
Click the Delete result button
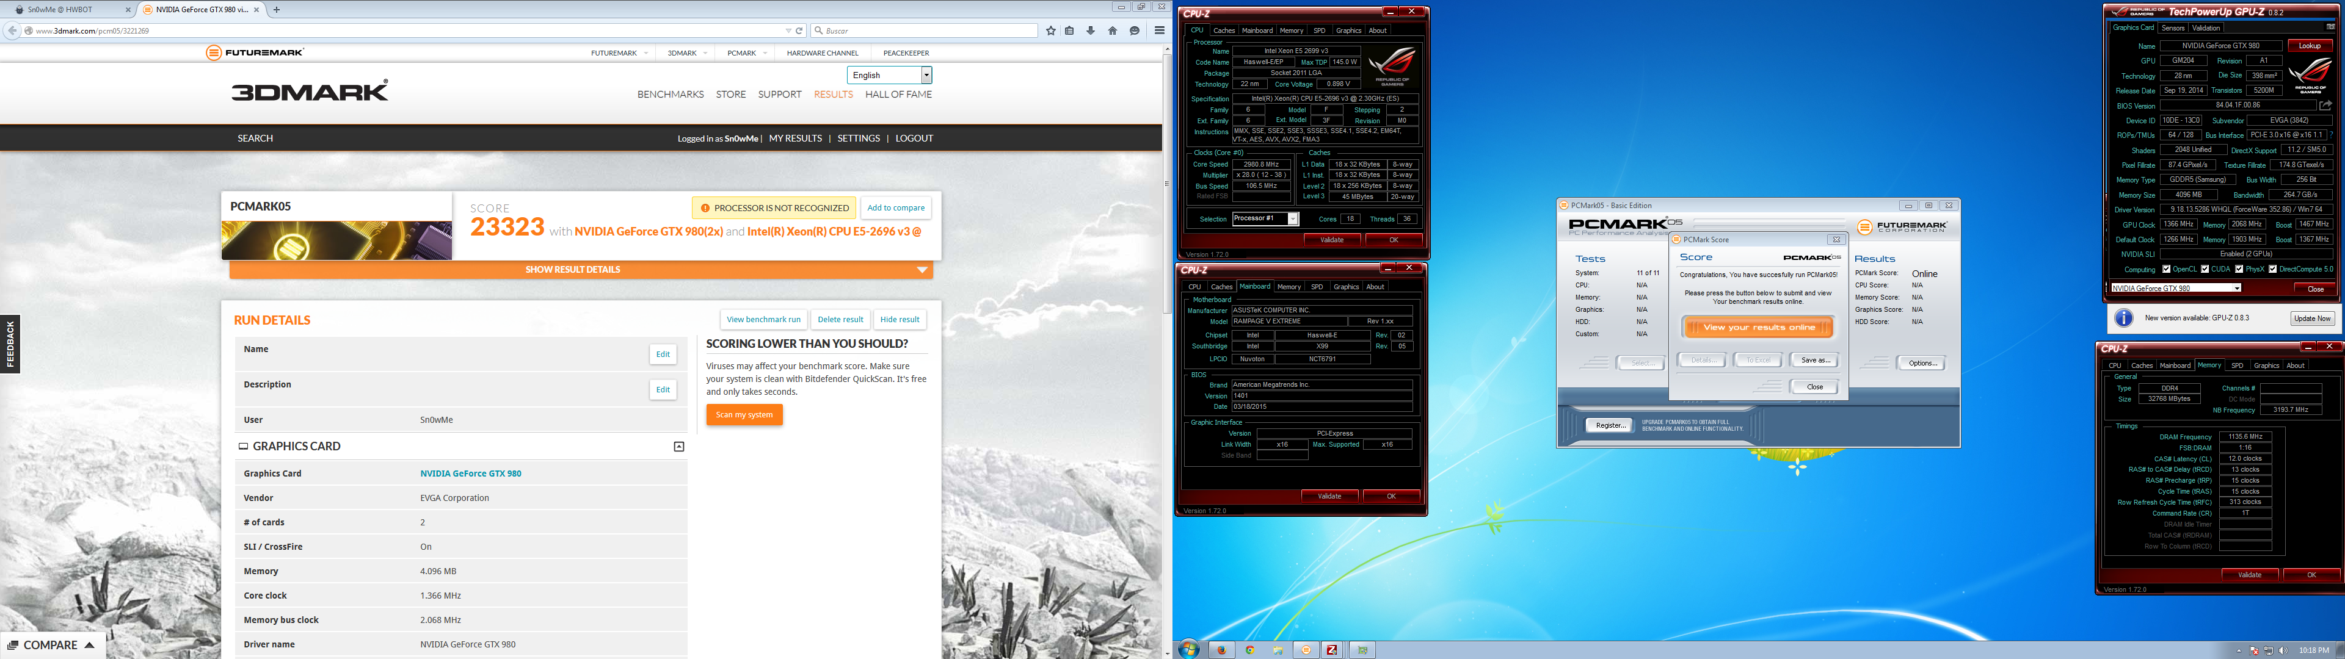(840, 320)
